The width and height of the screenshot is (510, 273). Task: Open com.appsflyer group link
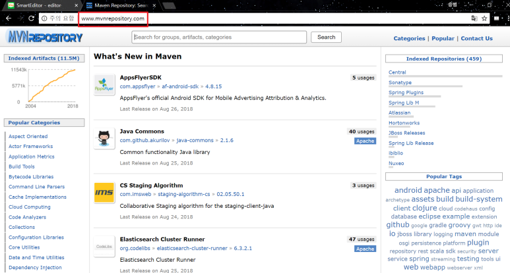click(x=138, y=87)
